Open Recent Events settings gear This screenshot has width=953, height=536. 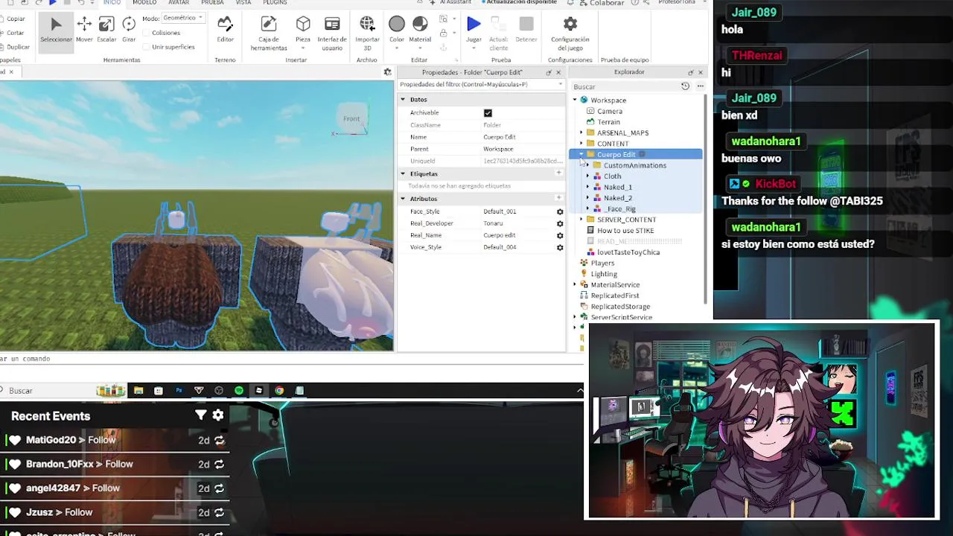pos(218,415)
